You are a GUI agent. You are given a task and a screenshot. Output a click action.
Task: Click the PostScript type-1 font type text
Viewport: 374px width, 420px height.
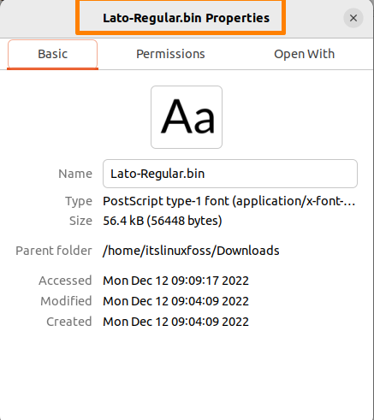click(229, 201)
